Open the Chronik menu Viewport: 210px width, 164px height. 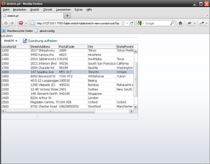pyautogui.click(x=47, y=10)
